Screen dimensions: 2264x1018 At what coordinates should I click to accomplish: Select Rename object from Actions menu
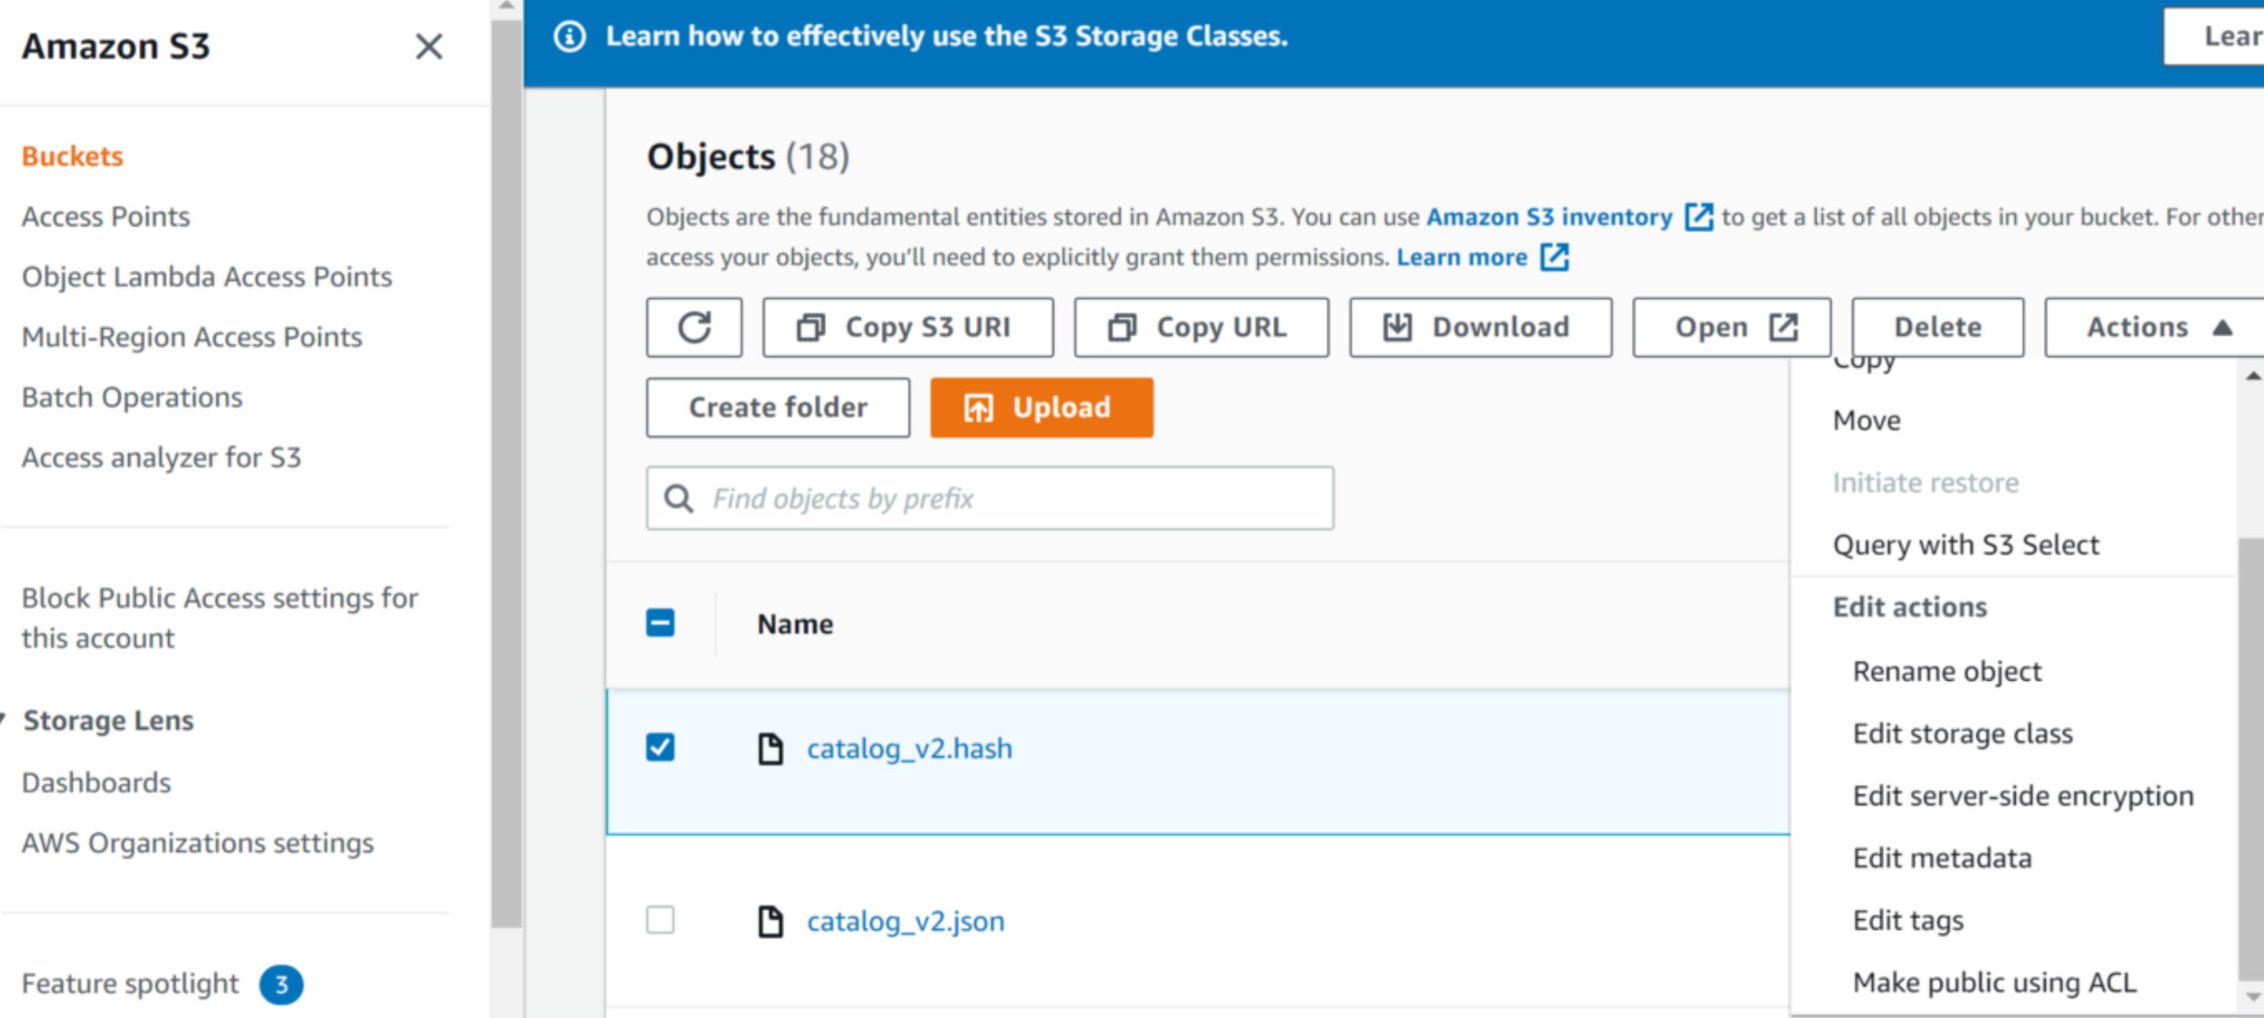tap(1947, 672)
